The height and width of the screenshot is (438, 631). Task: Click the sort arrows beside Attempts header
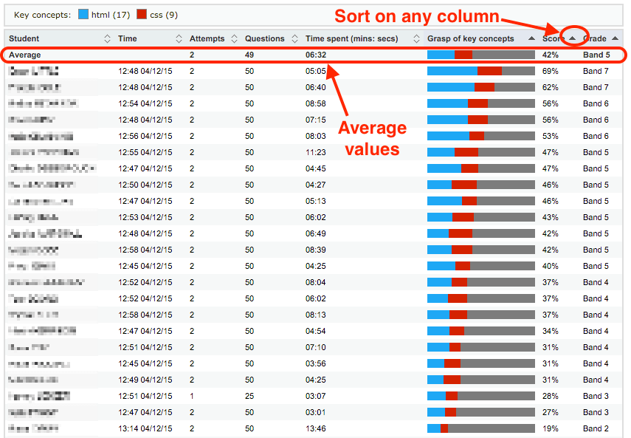(235, 38)
